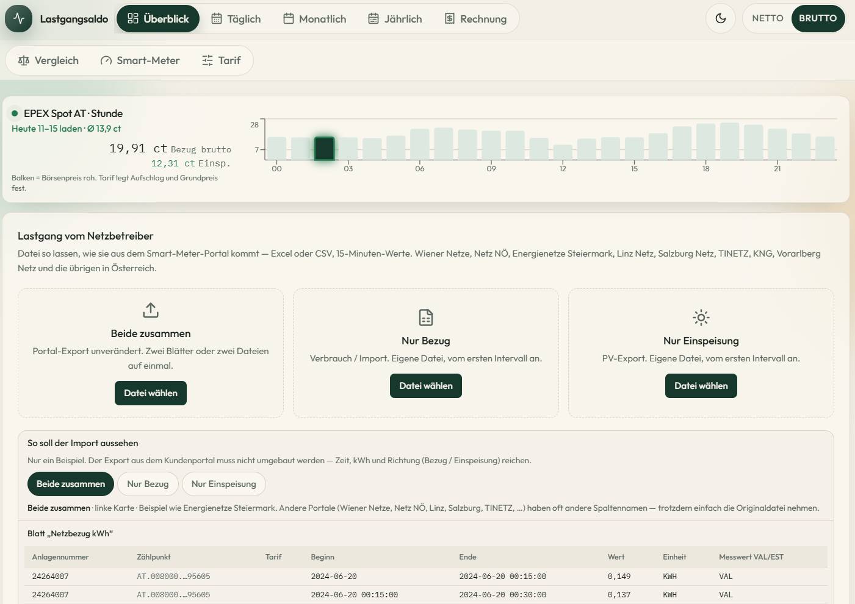Choose file in the Nur Einspeisung card
Image resolution: width=855 pixels, height=604 pixels.
[x=701, y=386]
